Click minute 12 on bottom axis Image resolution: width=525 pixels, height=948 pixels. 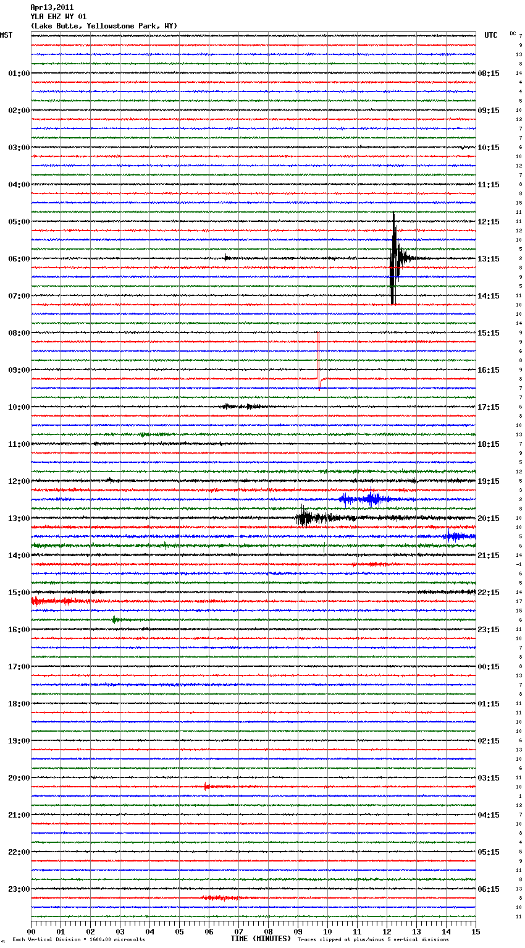click(387, 931)
